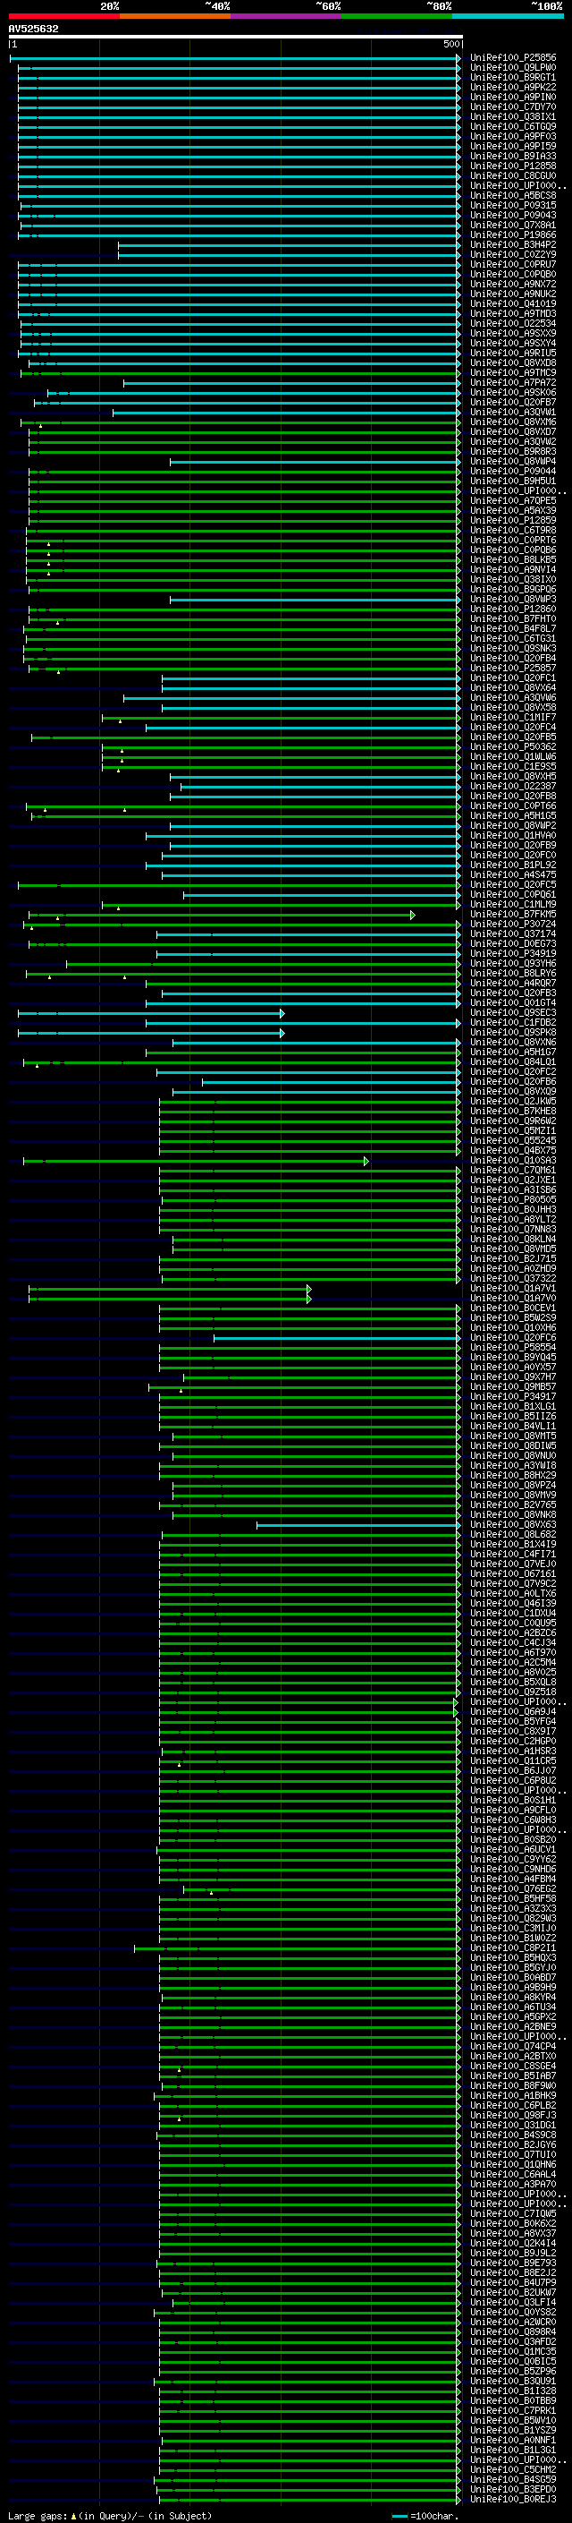Select UniRef100_P50362 hit label
This screenshot has width=572, height=2523.
(x=513, y=746)
